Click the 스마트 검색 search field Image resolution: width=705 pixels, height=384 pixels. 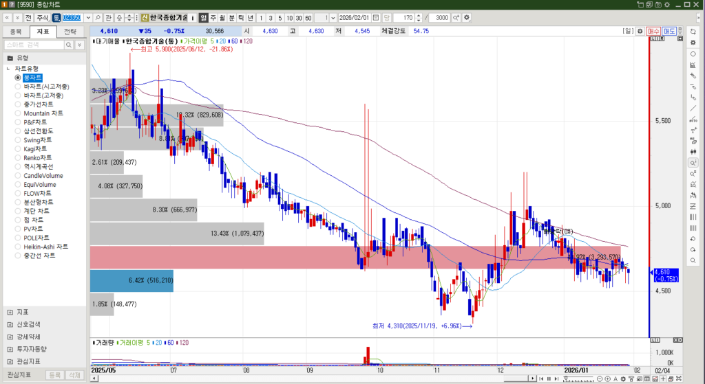click(x=34, y=45)
